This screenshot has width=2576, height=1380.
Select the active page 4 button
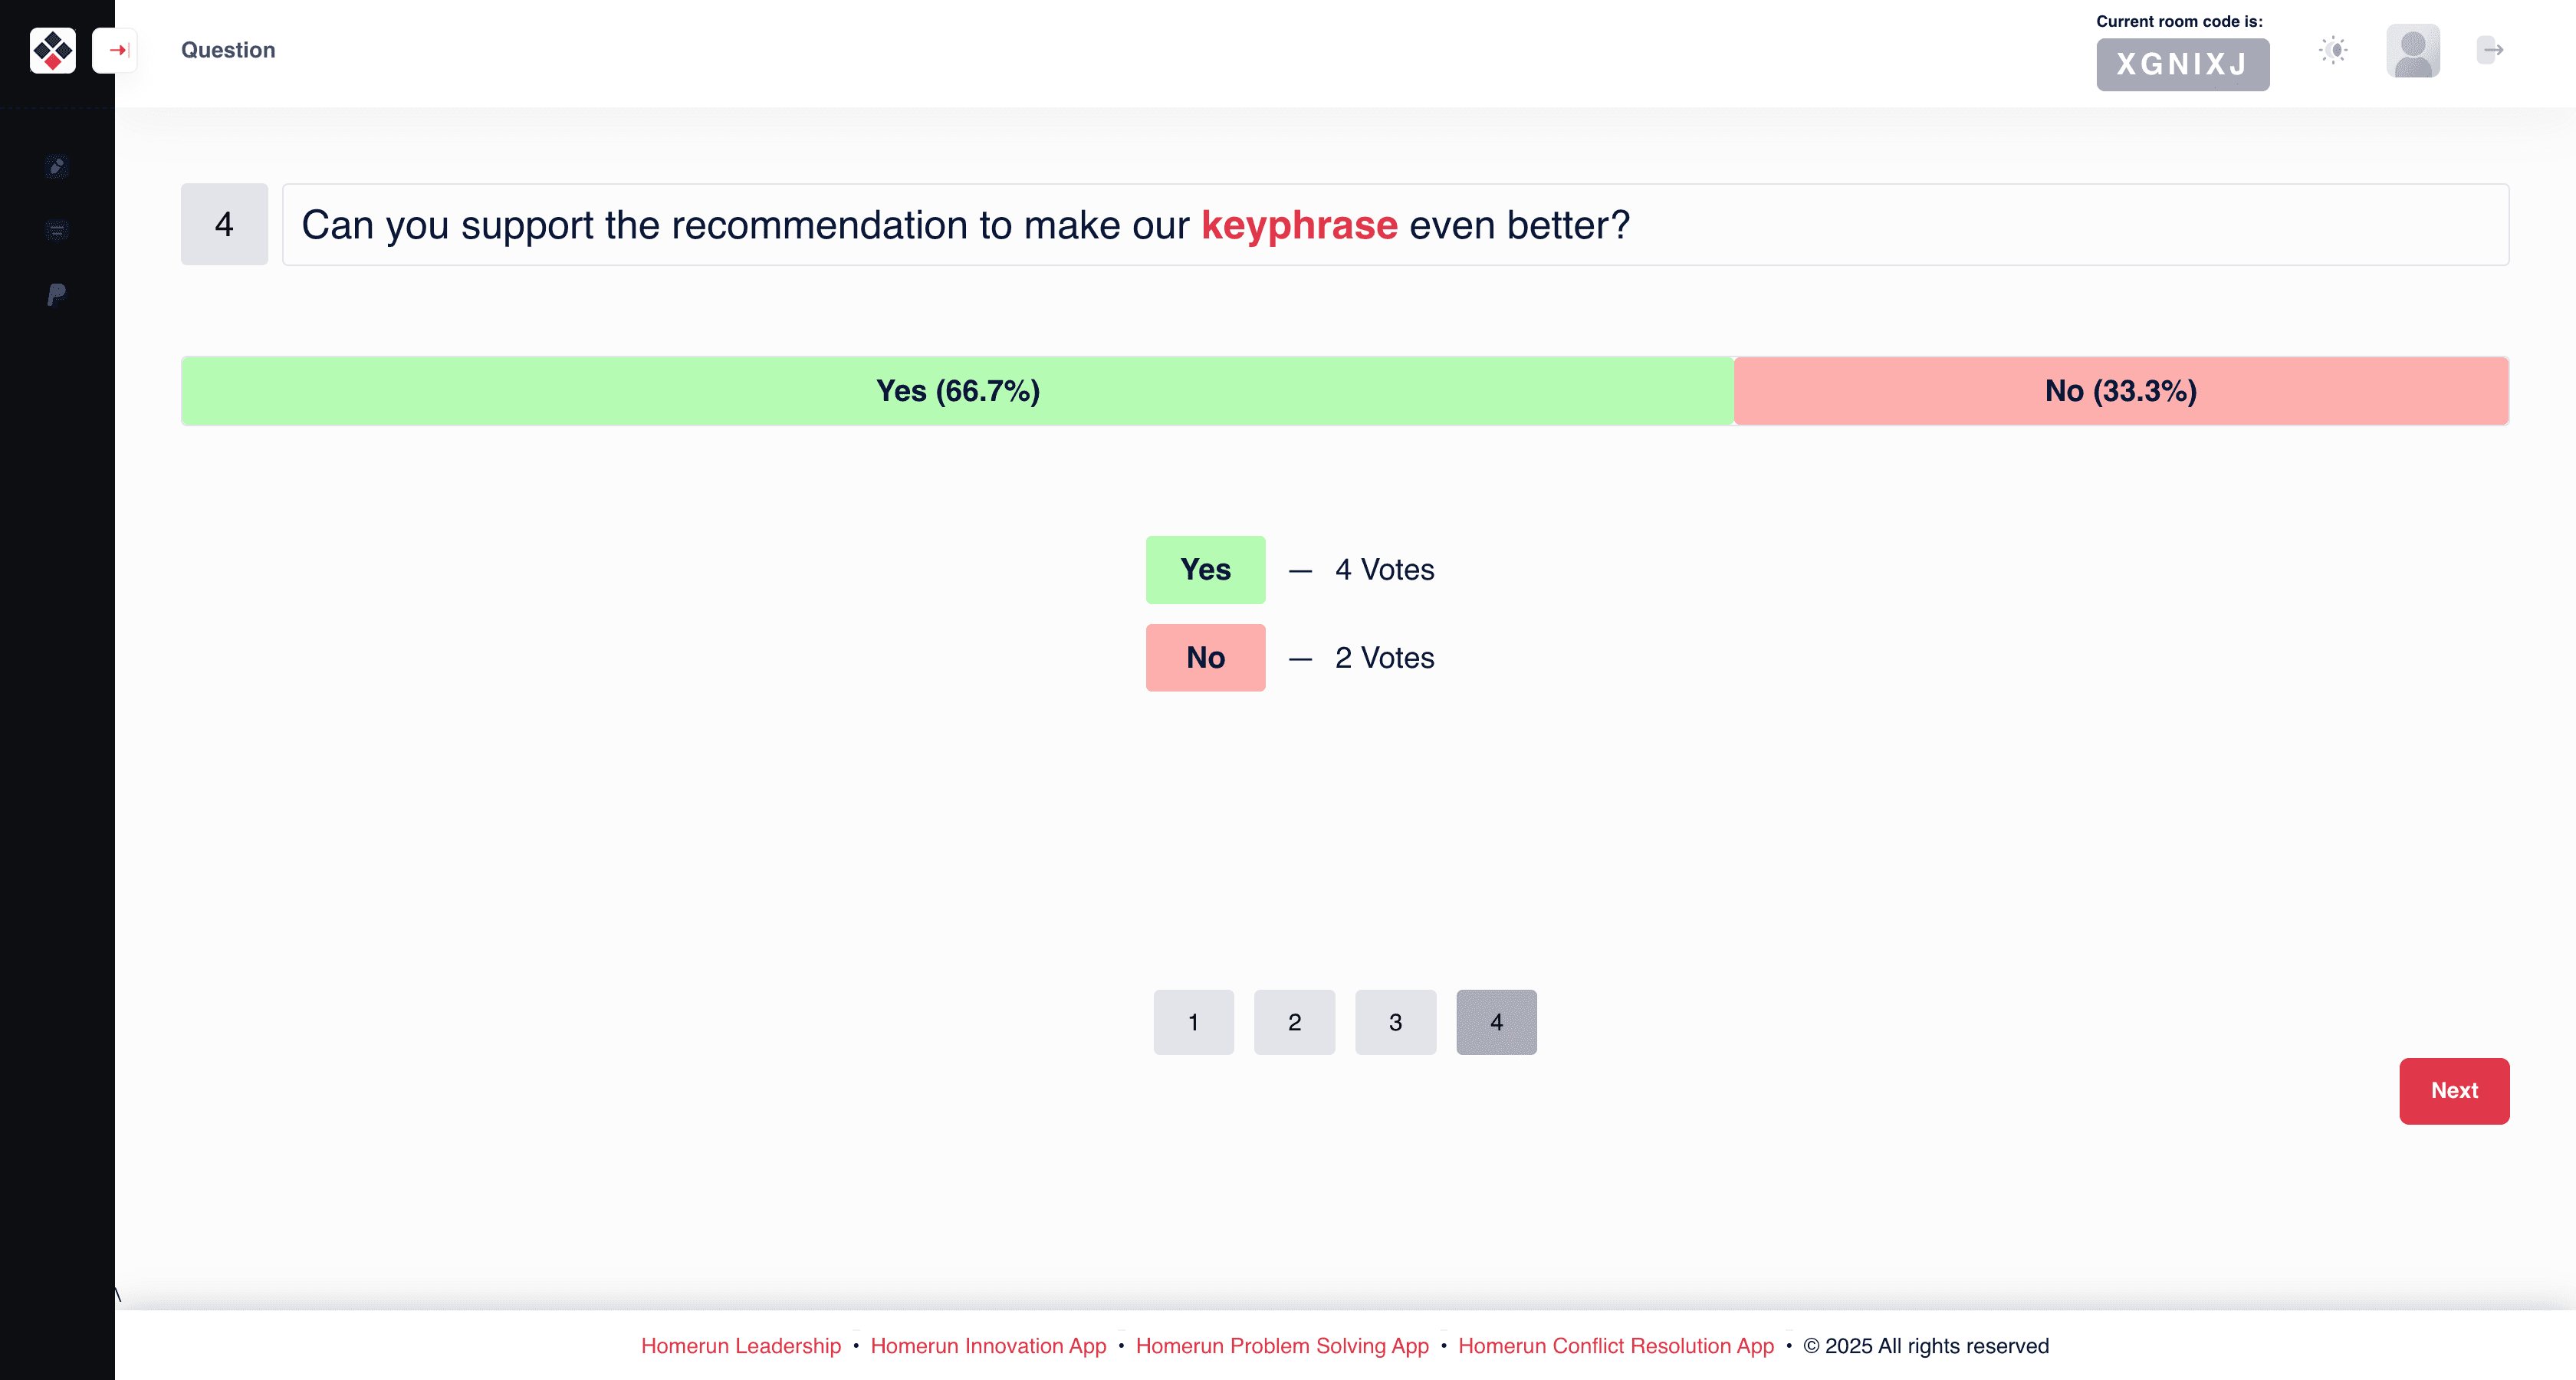coord(1496,1022)
